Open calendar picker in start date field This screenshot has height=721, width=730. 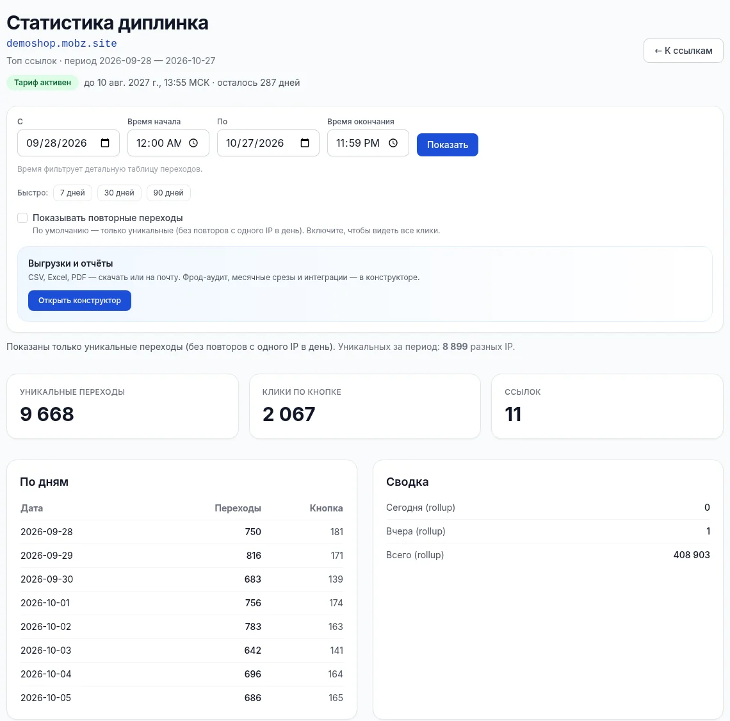(x=105, y=143)
